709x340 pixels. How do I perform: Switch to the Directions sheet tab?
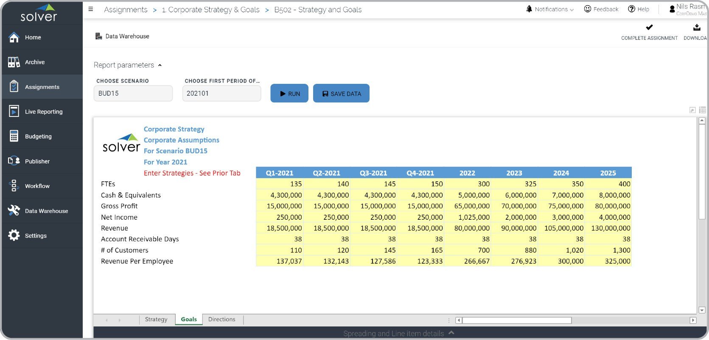(221, 319)
